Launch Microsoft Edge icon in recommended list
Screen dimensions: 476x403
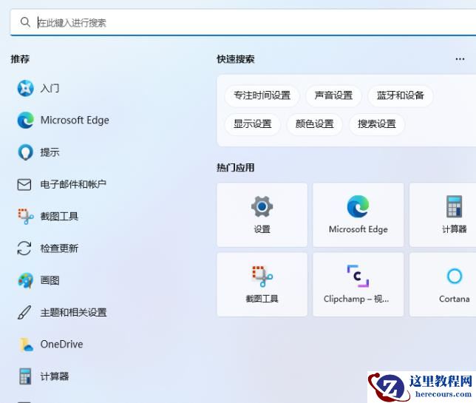(x=25, y=120)
